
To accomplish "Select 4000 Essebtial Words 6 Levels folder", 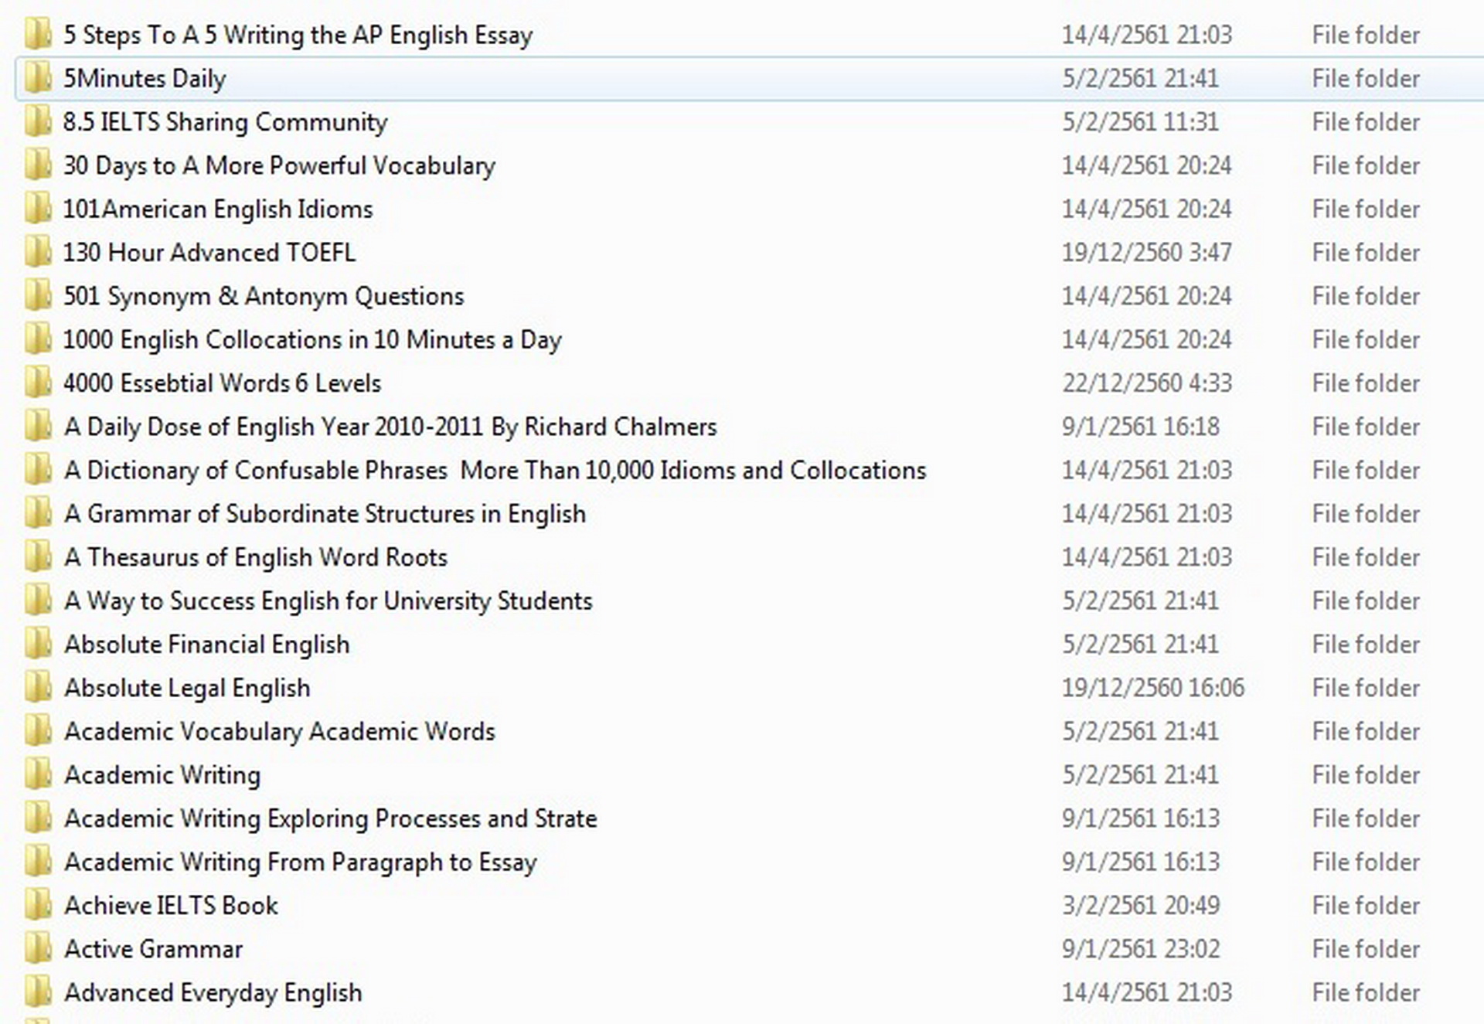I will (223, 383).
